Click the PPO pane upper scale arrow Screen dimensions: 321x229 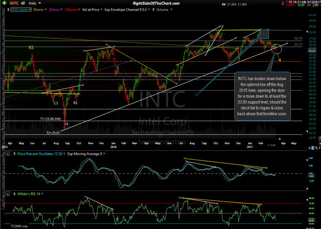pos(306,160)
